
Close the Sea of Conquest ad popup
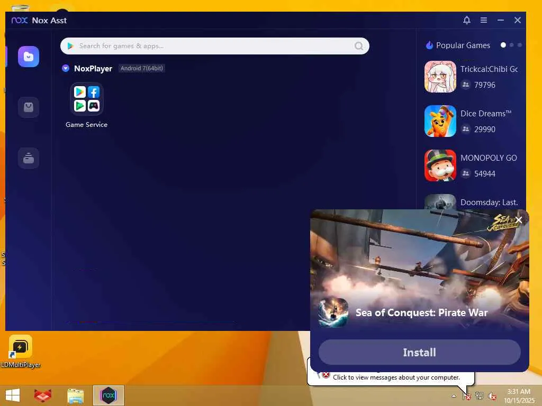coord(519,220)
